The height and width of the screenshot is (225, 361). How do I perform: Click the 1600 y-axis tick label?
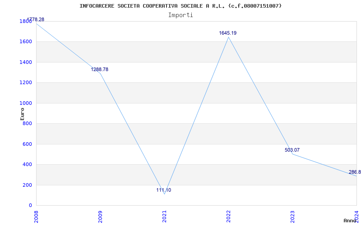coord(26,42)
